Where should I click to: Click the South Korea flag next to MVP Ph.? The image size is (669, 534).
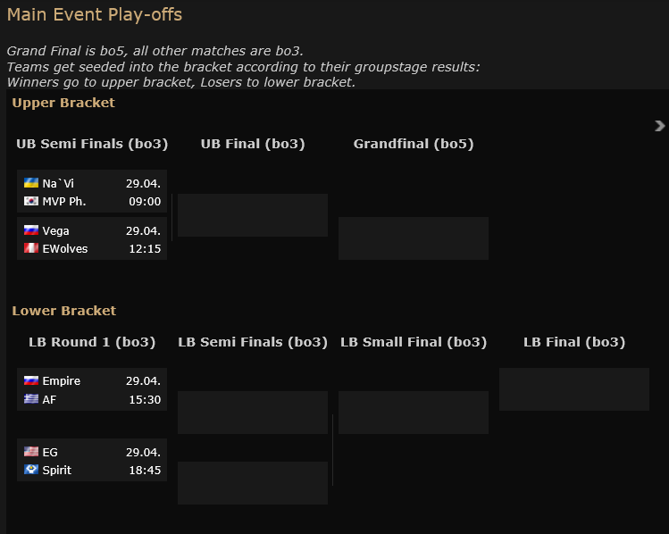[31, 201]
